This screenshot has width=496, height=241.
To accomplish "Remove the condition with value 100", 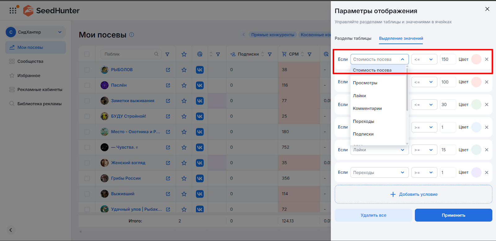I will [486, 82].
